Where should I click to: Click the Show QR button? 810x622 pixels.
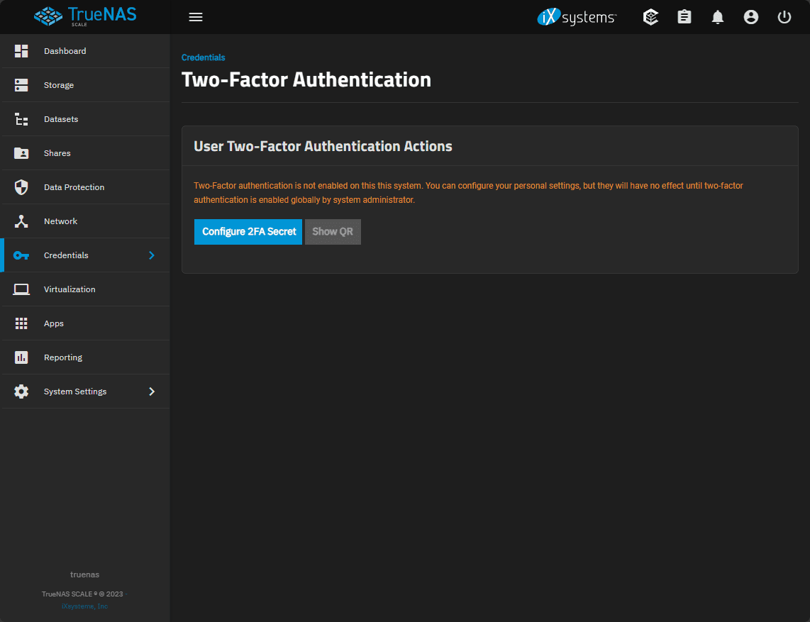(333, 232)
